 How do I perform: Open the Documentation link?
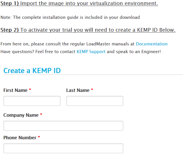click(152, 44)
